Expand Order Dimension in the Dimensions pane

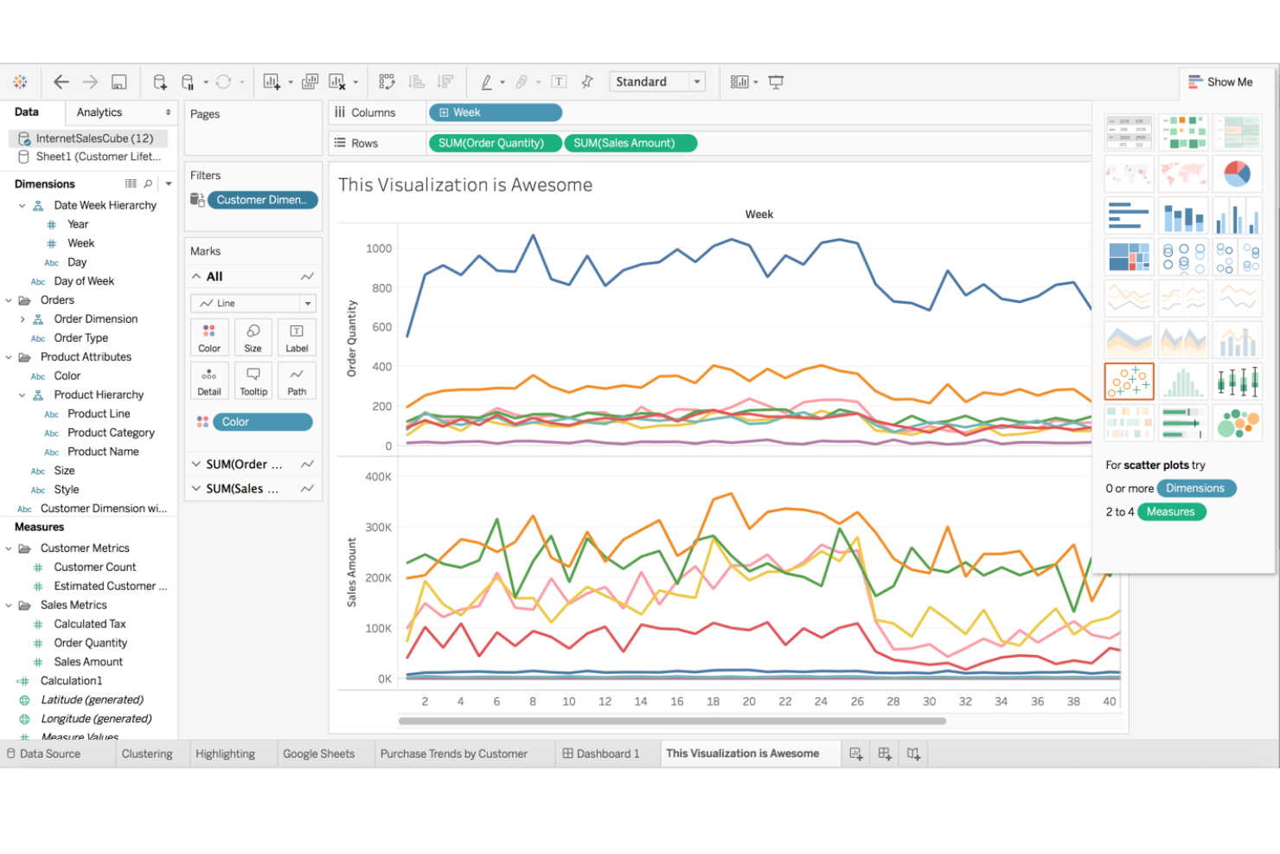tap(22, 318)
